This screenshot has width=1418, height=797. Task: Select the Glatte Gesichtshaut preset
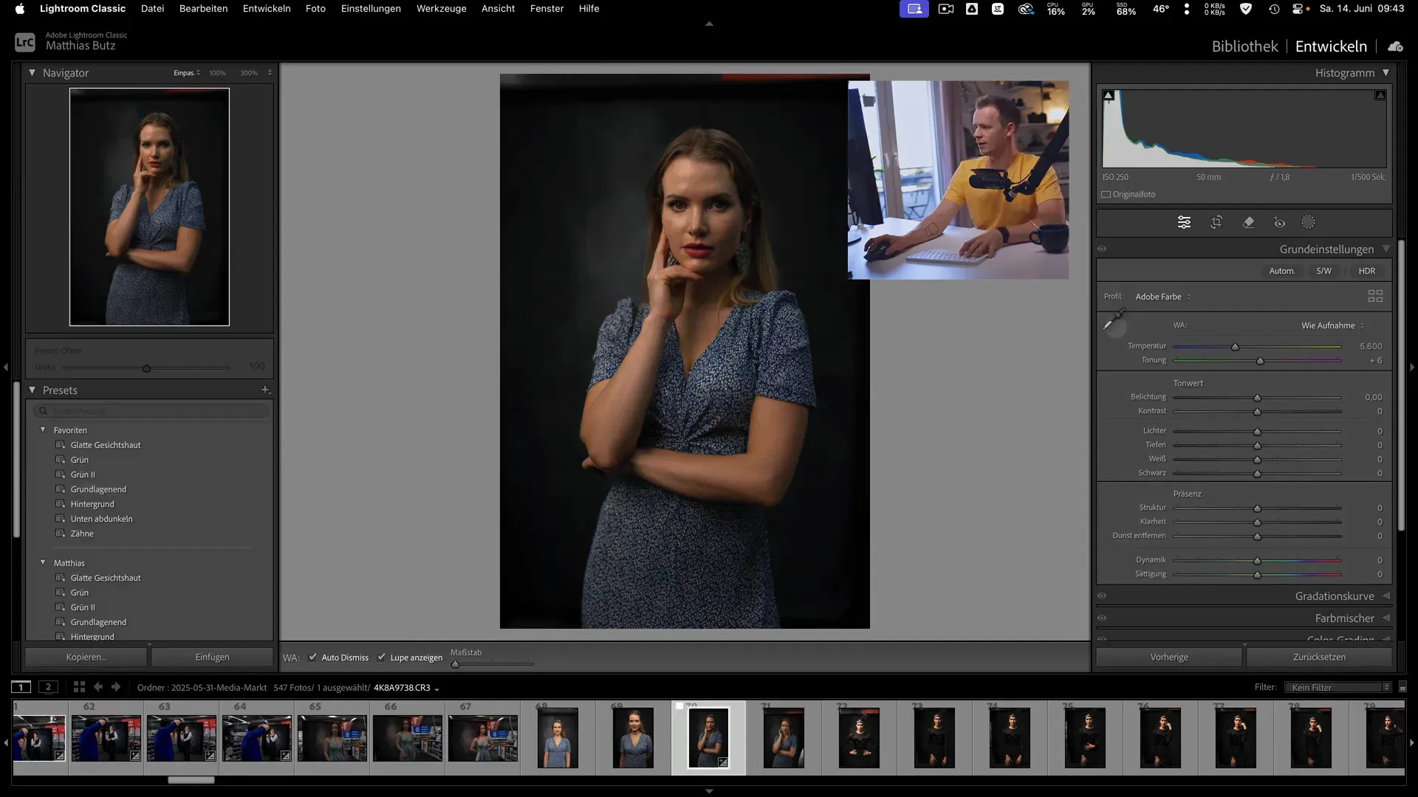pyautogui.click(x=106, y=445)
